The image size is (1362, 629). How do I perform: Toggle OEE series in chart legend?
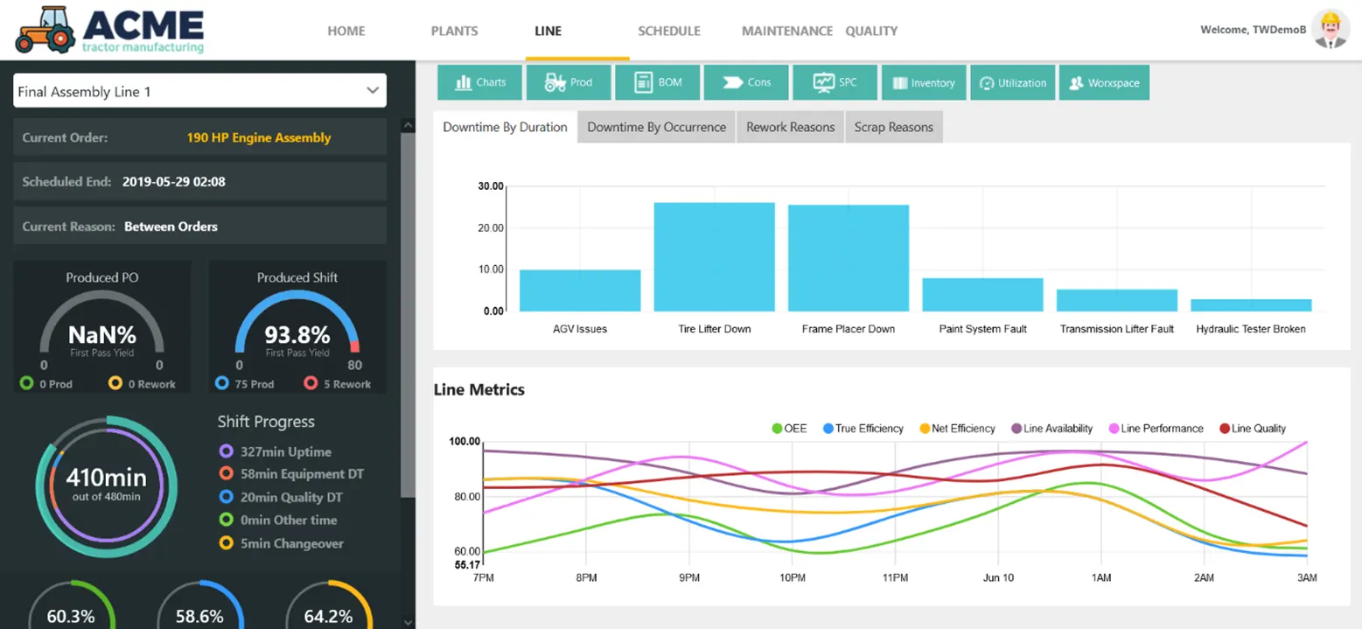click(x=789, y=429)
